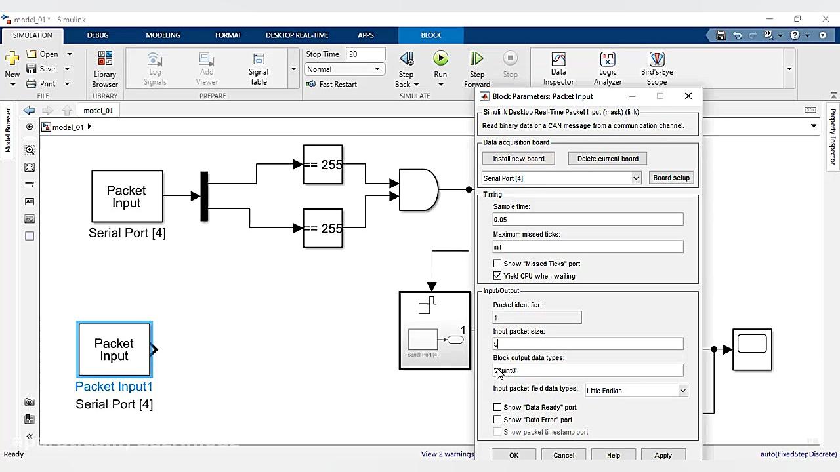Open the Logic Analyzer
This screenshot has height=472, width=840.
[608, 69]
